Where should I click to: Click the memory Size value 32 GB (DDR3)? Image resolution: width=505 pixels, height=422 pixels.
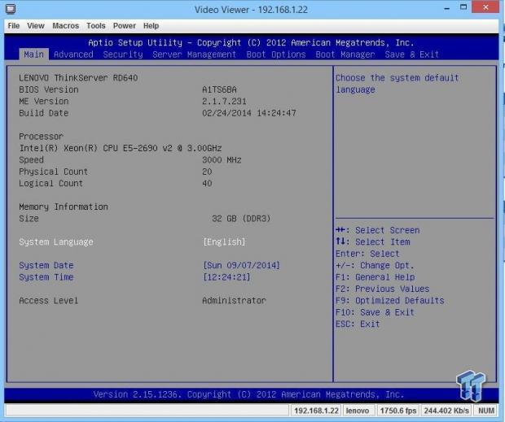[241, 219]
